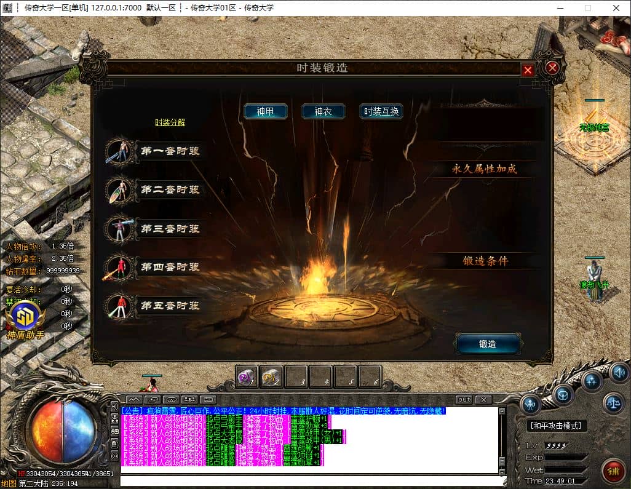631x489 pixels.
Task: Click the fifth costume Santa-style portrait
Action: tap(120, 306)
